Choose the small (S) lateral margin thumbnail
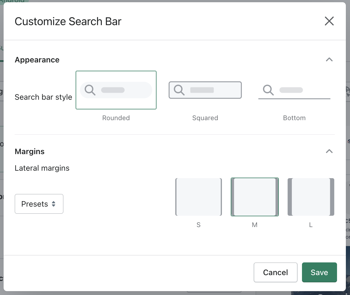Image resolution: width=350 pixels, height=295 pixels. pos(198,197)
